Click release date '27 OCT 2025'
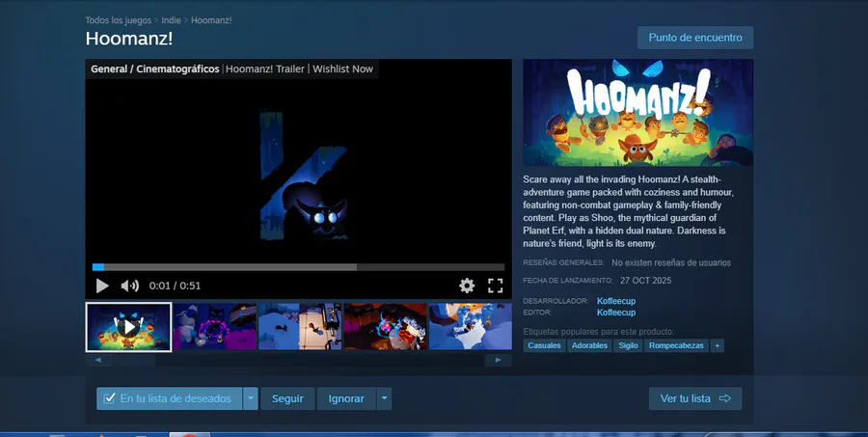The image size is (868, 437). 645,281
